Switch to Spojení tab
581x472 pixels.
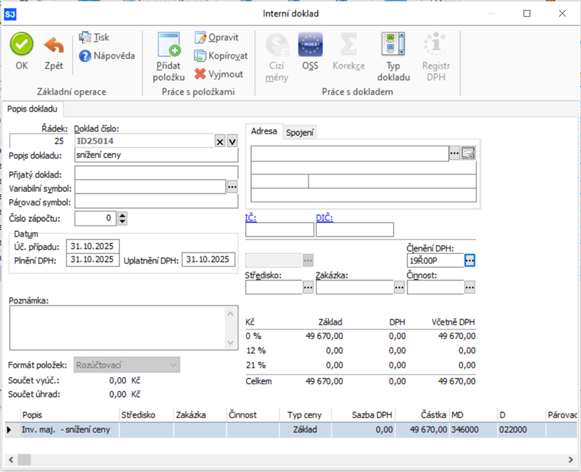coord(300,132)
